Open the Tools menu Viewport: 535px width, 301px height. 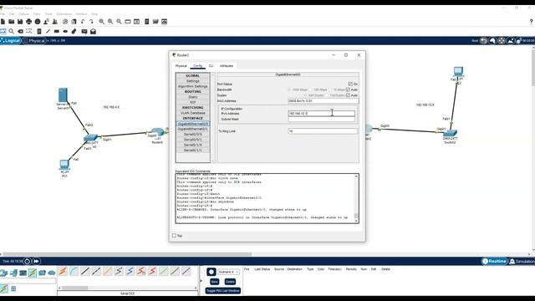point(48,14)
